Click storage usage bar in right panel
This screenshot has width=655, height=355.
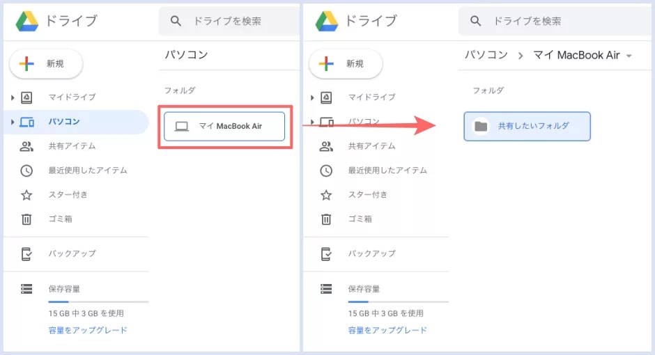pyautogui.click(x=398, y=301)
